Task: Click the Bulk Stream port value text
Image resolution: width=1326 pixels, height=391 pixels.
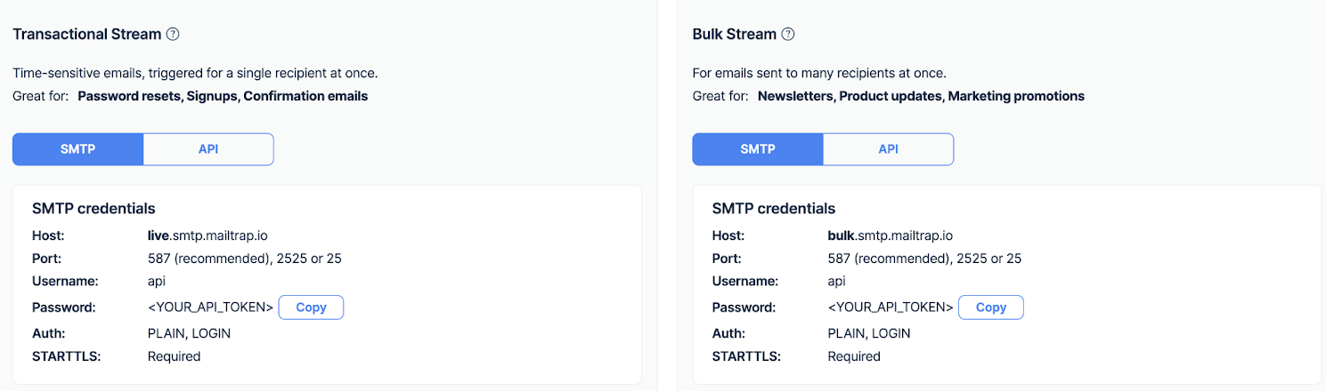Action: pos(924,259)
